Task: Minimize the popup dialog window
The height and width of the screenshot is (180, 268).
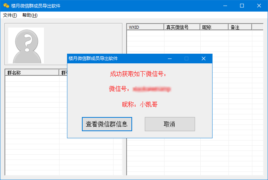Action: click(170, 59)
